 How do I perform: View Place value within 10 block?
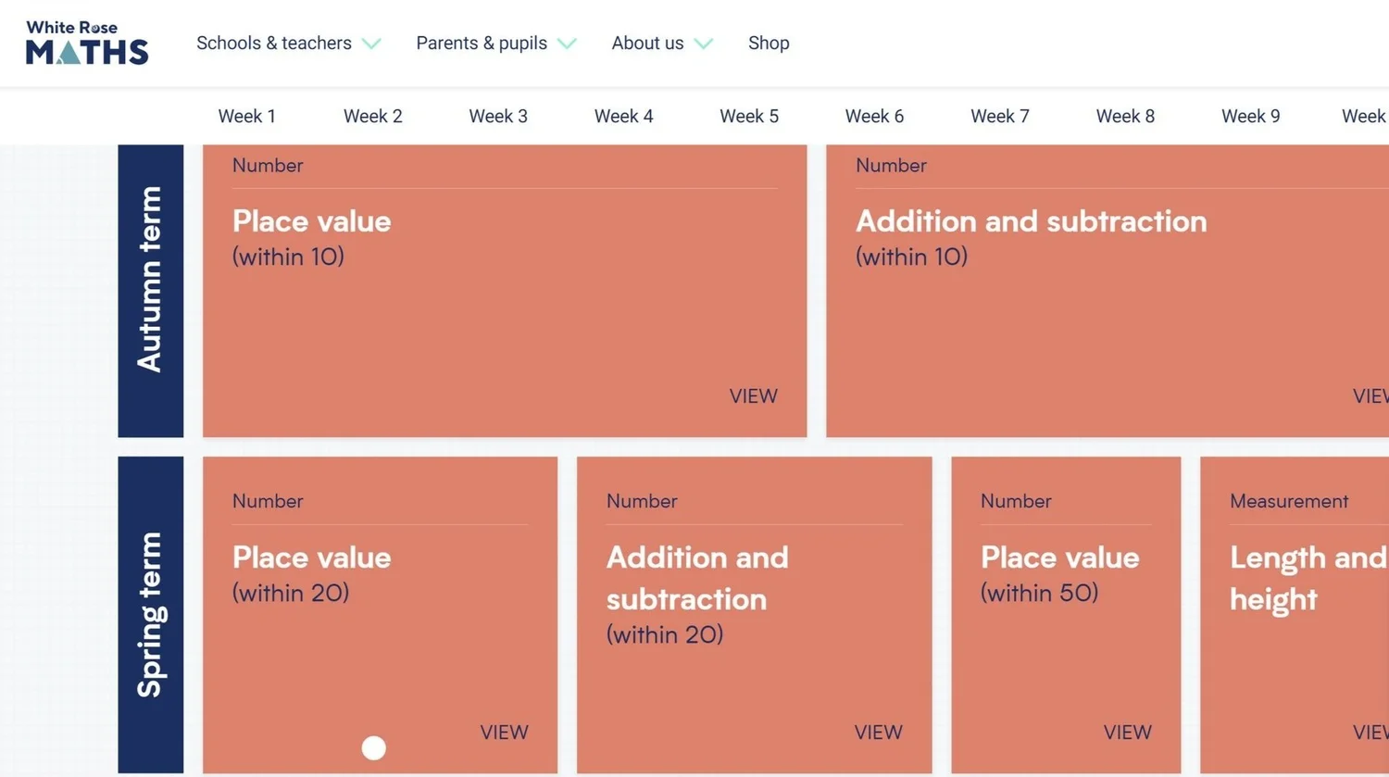click(x=753, y=395)
